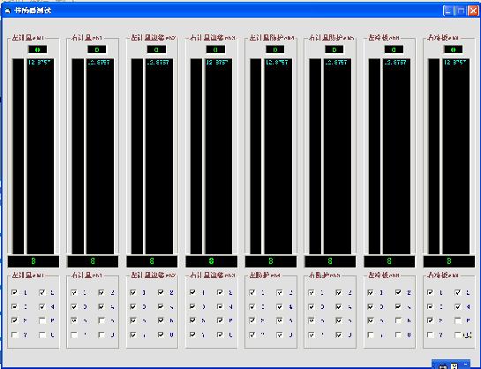Click the narrow level bar of channel ch4
Image resolution: width=481 pixels, height=369 pixels.
256,156
